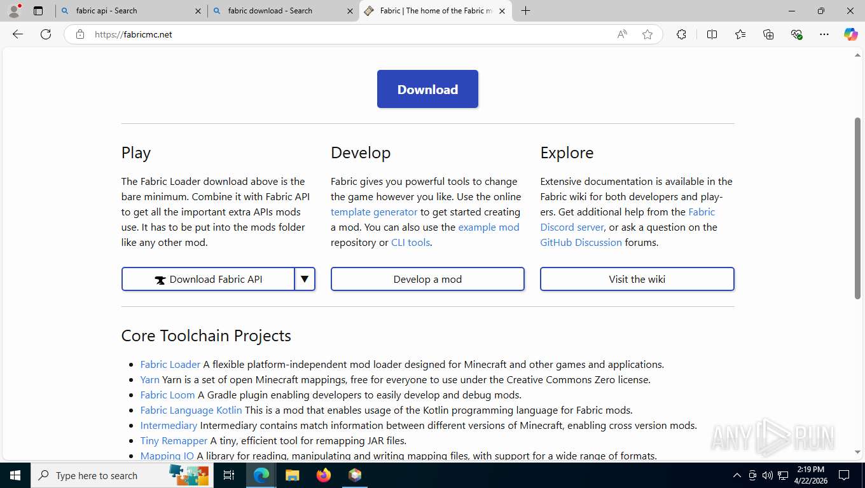865x488 pixels.
Task: Open the volume control tray icon
Action: (x=767, y=475)
